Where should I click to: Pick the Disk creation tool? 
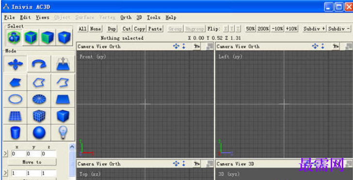(x=39, y=99)
